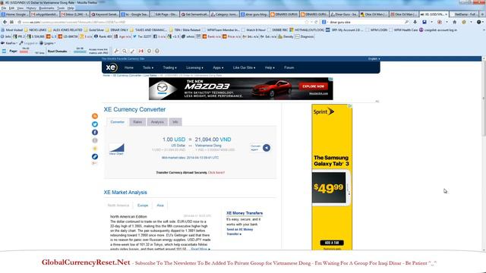Select the Asia market analysis edition

160,206
